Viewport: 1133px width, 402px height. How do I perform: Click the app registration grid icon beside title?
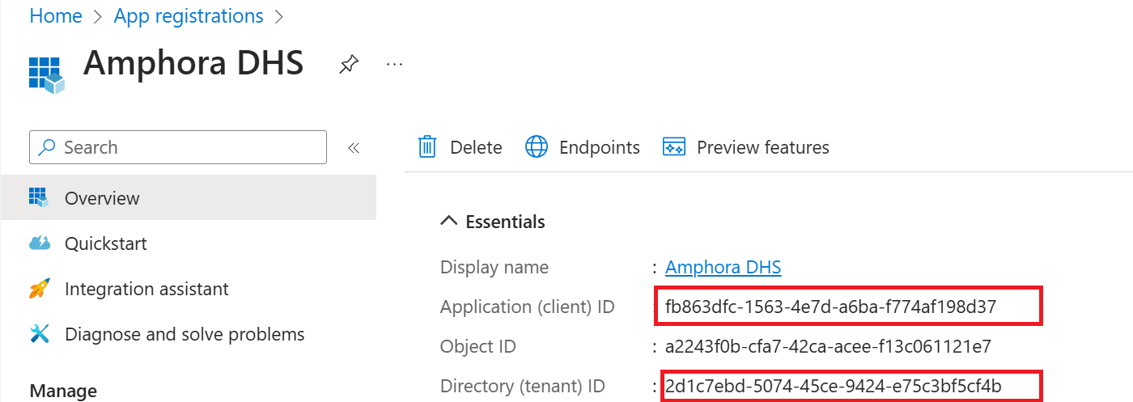point(46,75)
